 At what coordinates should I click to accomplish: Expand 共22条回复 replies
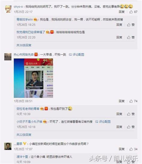click(x=24, y=135)
